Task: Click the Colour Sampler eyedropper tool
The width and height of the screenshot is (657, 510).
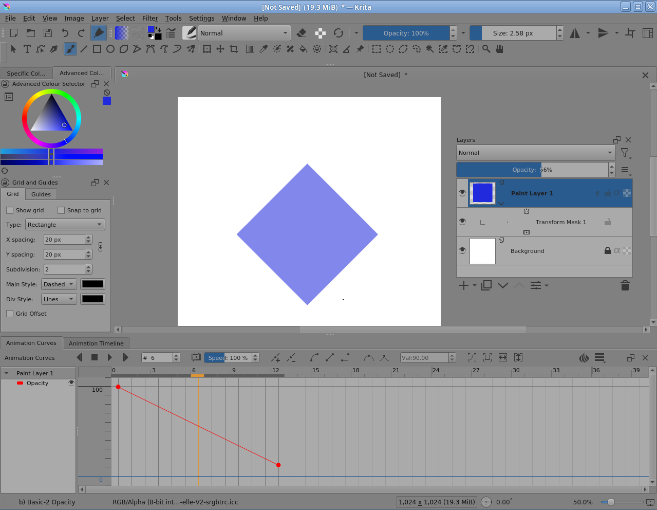Action: (x=264, y=49)
